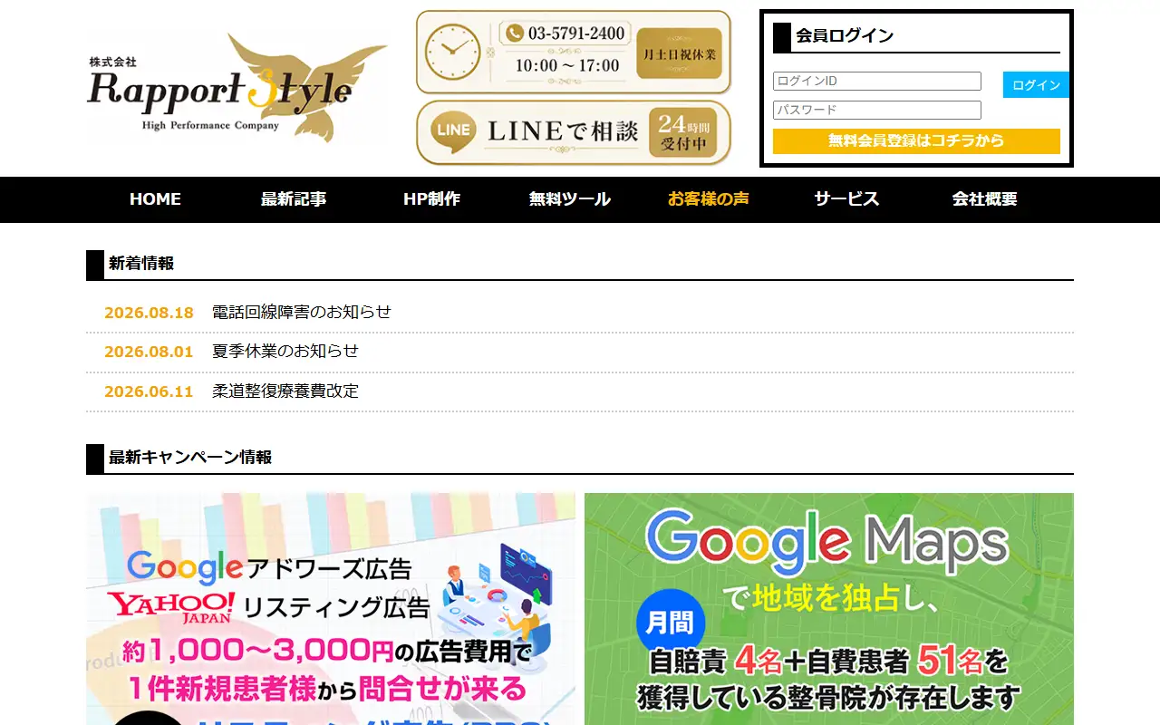The width and height of the screenshot is (1160, 725).
Task: Click the date 2026.08.18
Action: (149, 313)
